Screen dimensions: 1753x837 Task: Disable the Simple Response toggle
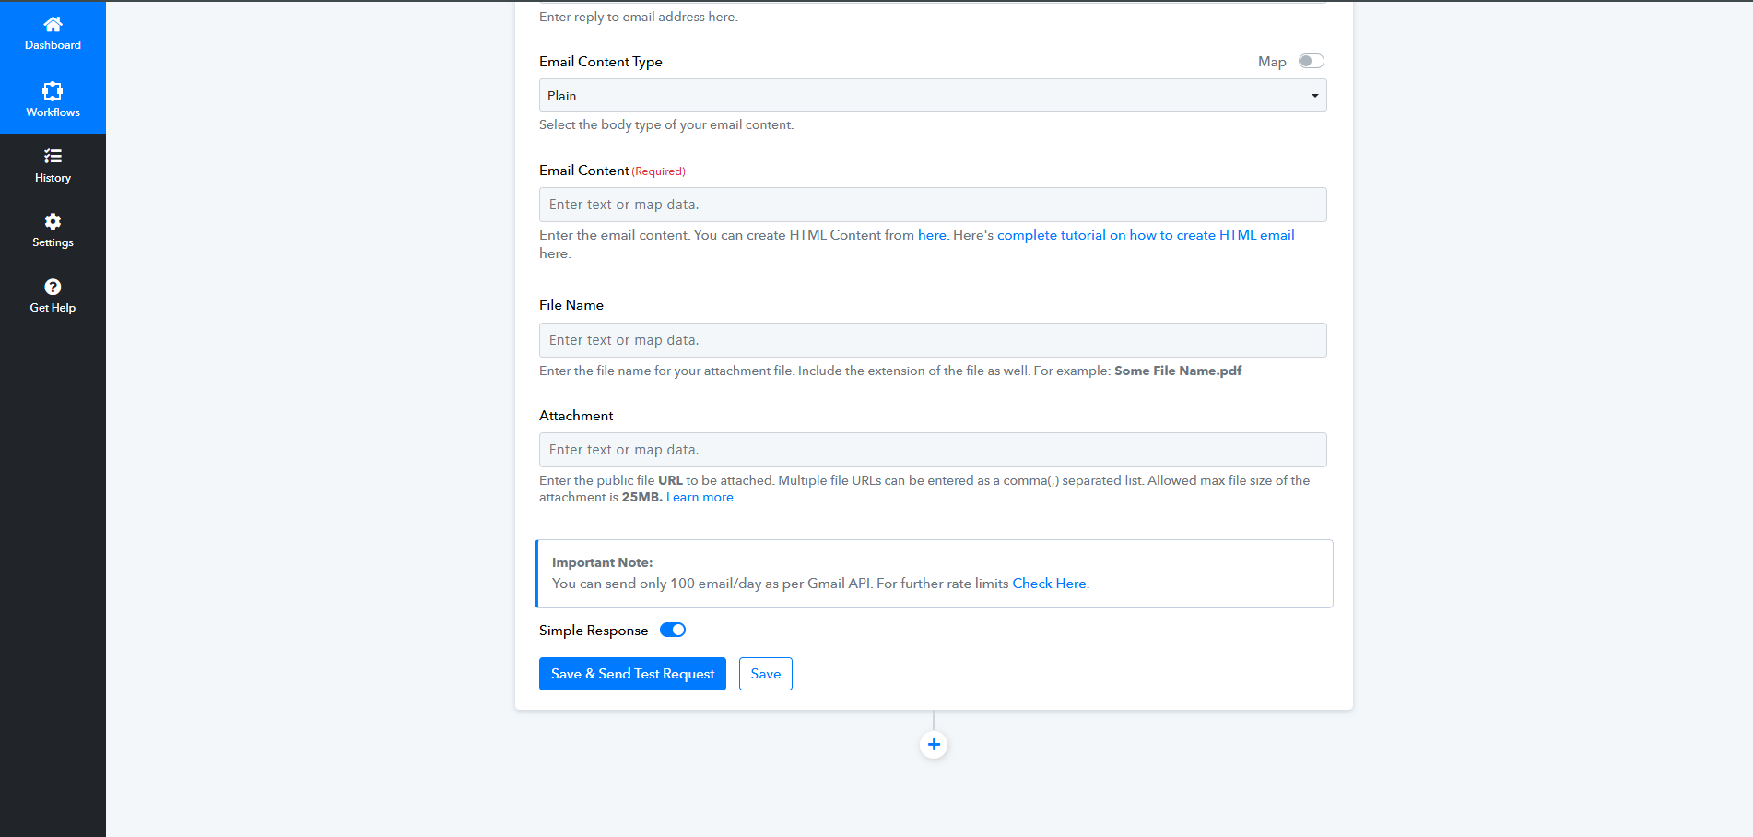coord(673,630)
